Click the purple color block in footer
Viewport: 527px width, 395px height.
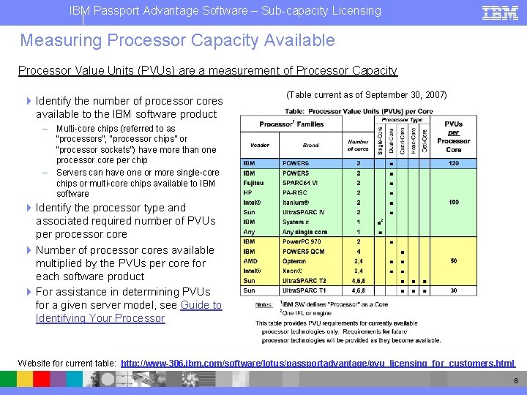click(58, 379)
